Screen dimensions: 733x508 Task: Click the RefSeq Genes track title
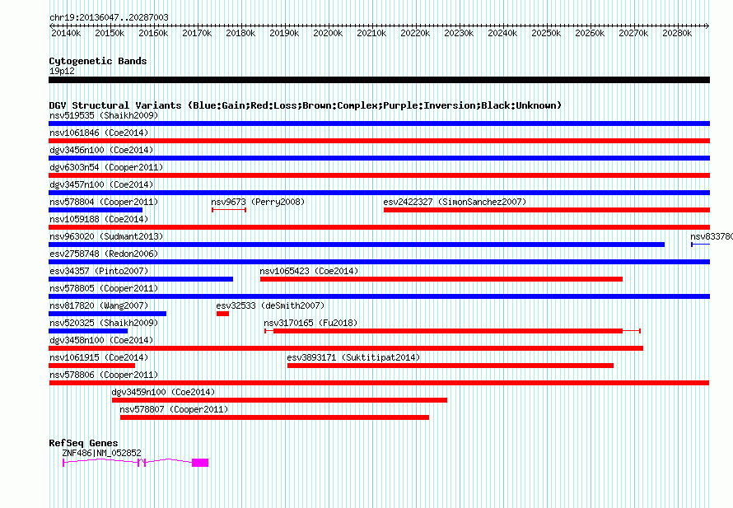(x=83, y=443)
